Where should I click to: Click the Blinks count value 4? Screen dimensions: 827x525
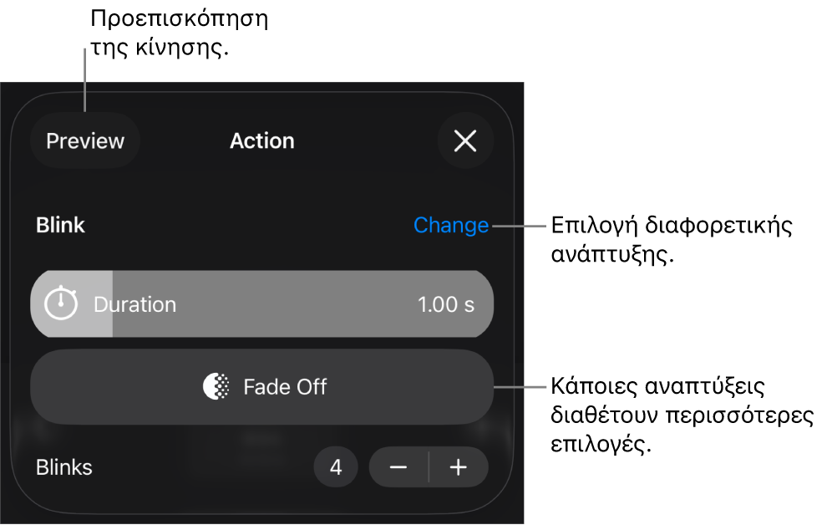pos(336,467)
